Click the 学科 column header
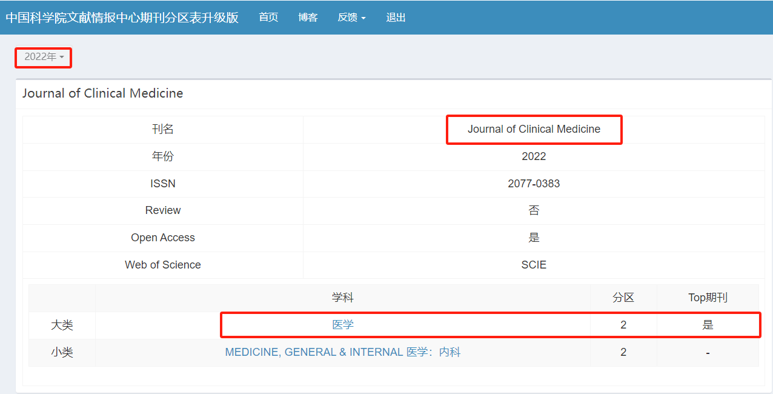Viewport: 773px width, 394px height. pos(343,298)
